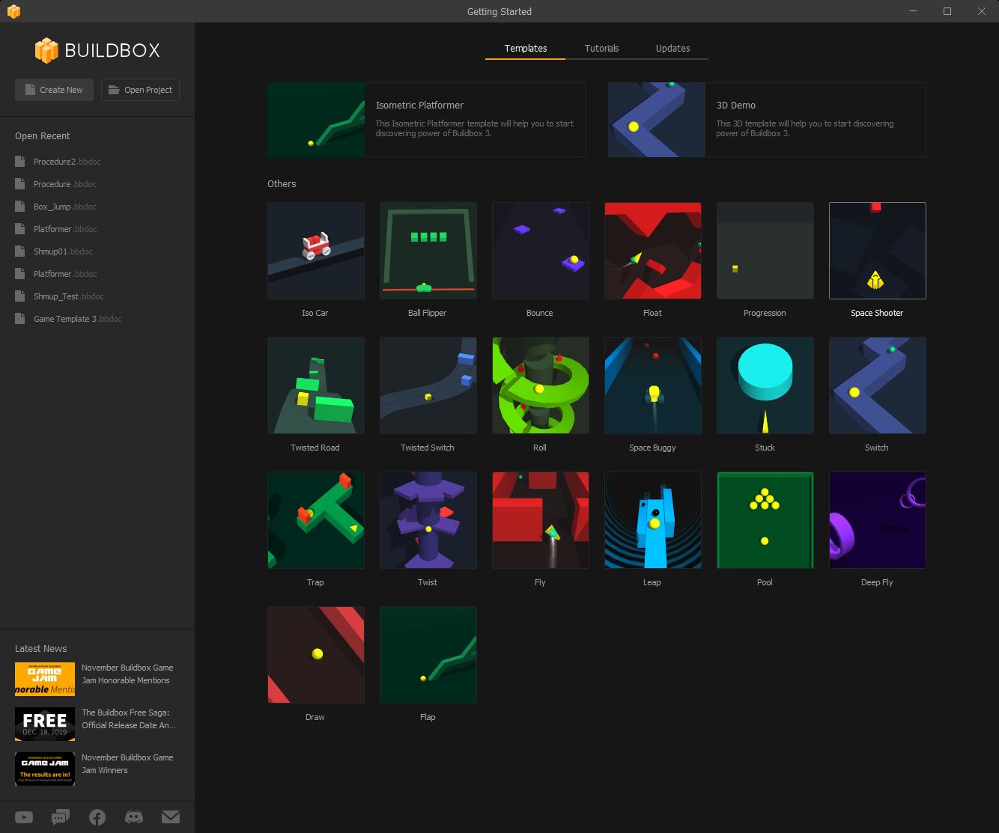Switch to the Tutorials tab
The image size is (999, 833).
(602, 48)
